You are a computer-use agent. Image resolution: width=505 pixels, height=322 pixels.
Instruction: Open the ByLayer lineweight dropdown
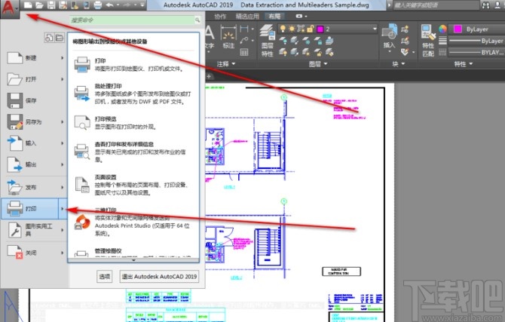476,41
